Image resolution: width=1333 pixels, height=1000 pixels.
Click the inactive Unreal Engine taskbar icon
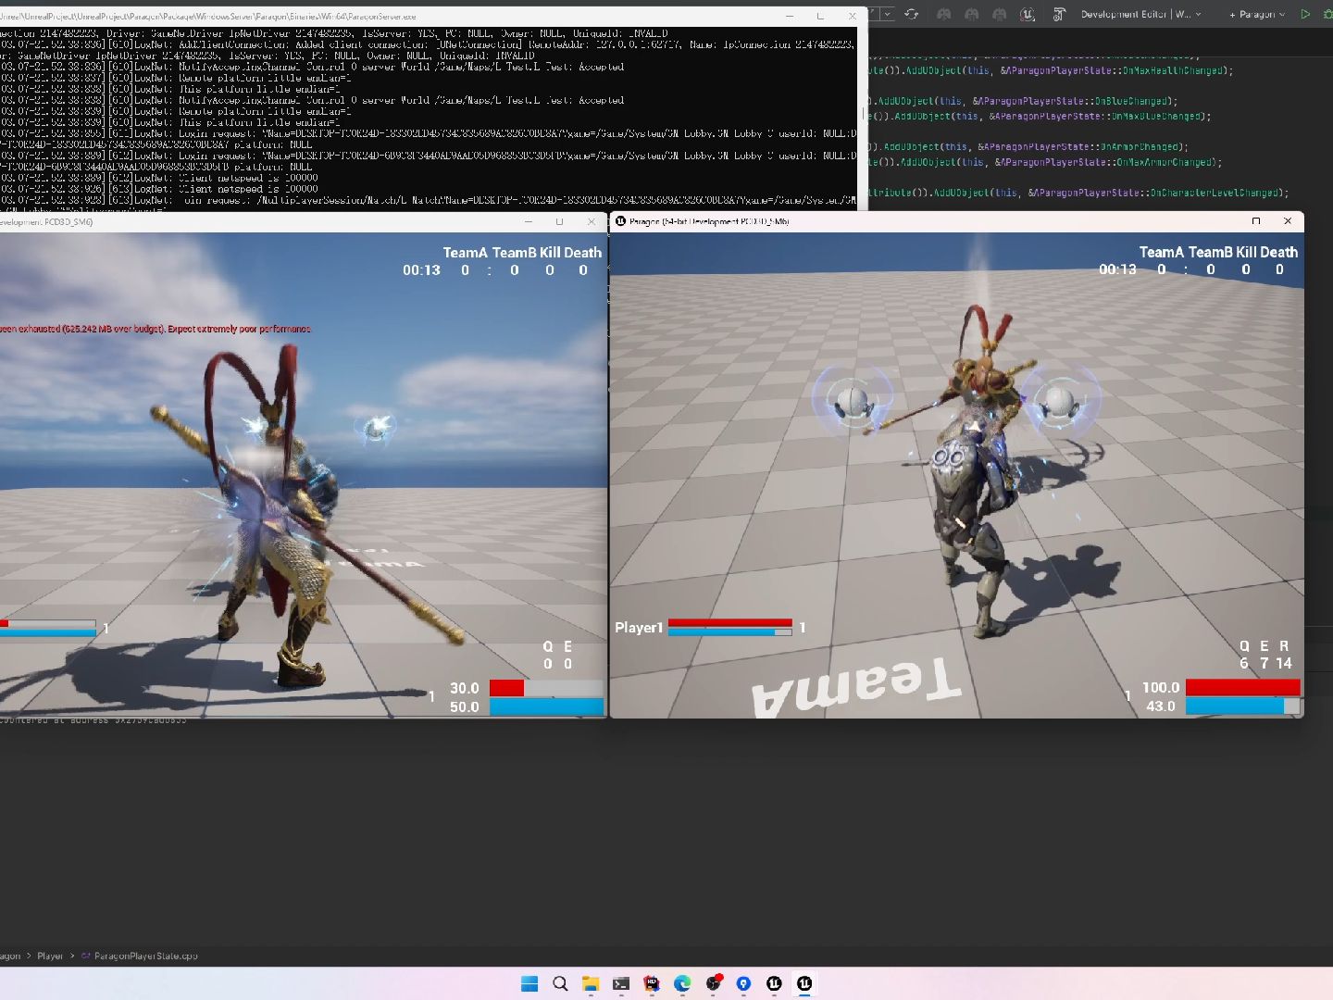774,983
